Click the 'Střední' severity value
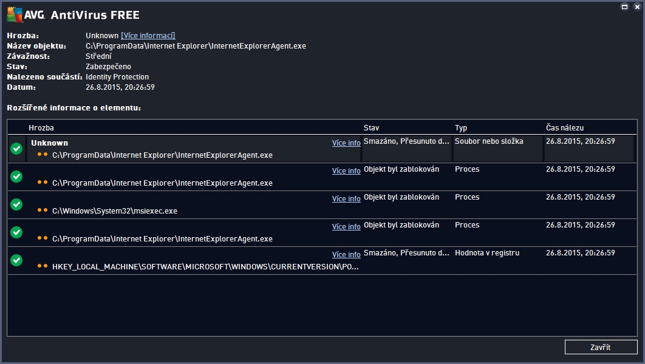This screenshot has height=364, width=645. 98,56
